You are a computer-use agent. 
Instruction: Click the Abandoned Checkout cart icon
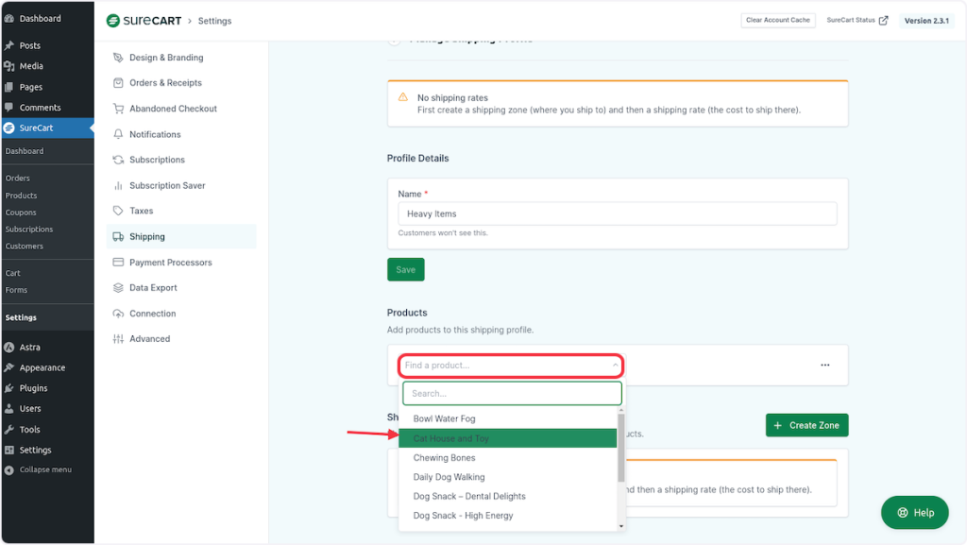click(x=118, y=109)
